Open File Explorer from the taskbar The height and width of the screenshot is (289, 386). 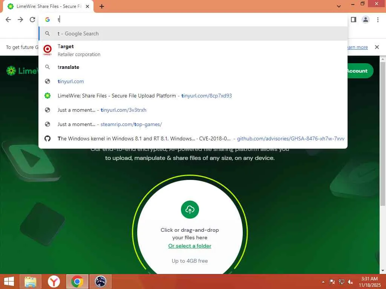[31, 281]
